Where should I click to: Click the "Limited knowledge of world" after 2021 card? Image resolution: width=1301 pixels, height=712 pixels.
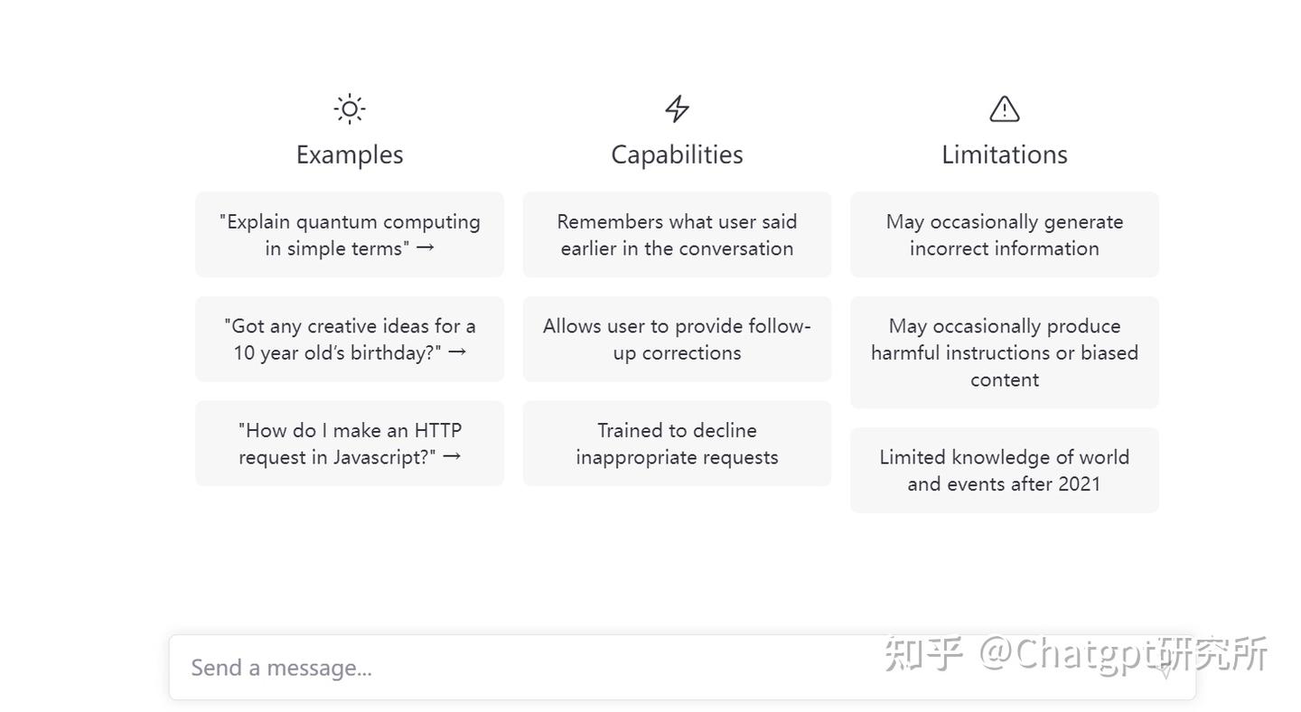pos(1004,470)
